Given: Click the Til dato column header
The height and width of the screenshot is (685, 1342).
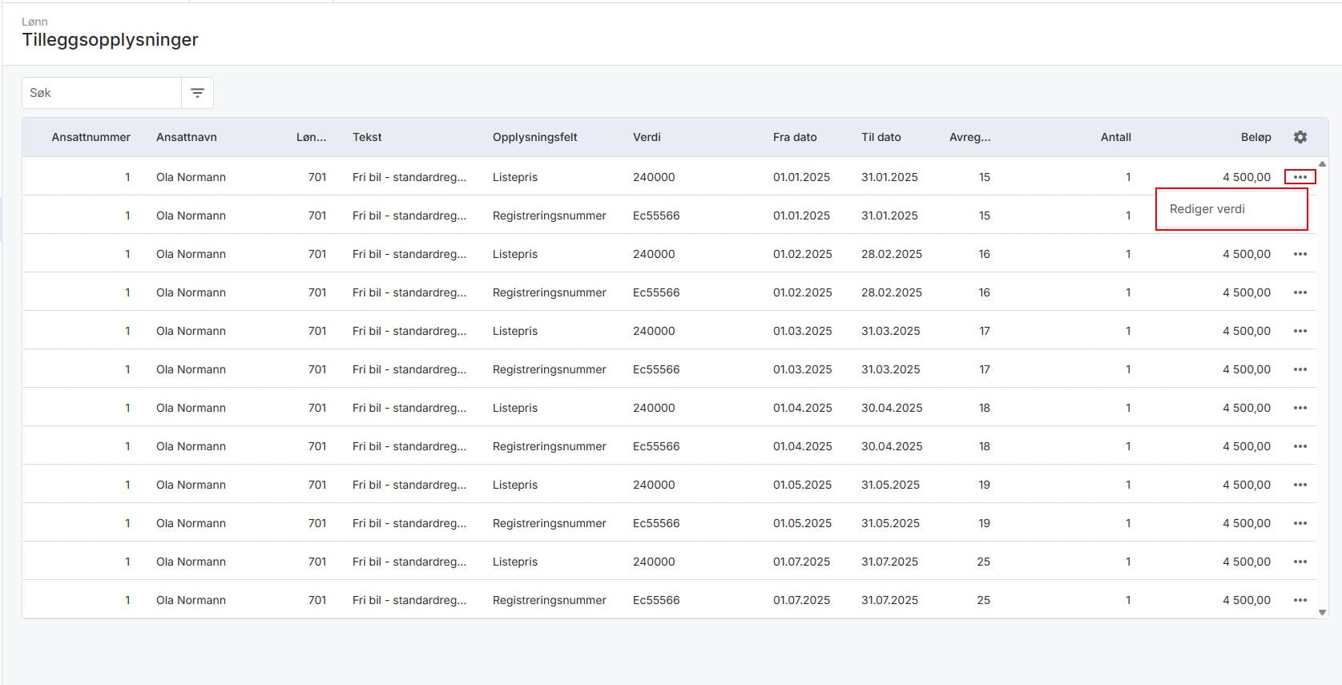Looking at the screenshot, I should 881,137.
